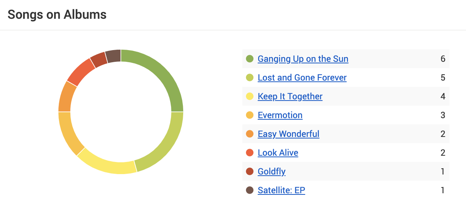Screen dimensions: 466x205
Task: Click the Goldfly album link
Action: 271,172
